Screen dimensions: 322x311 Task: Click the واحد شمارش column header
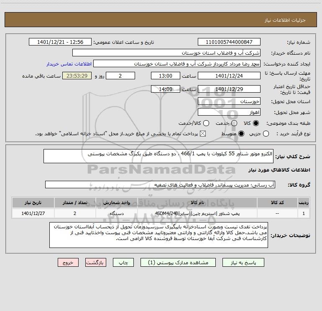[116, 202]
